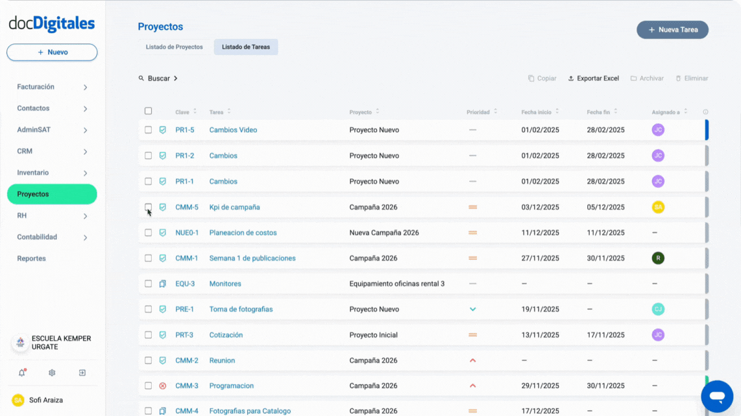Select all tasks with the header checkbox
Image resolution: width=741 pixels, height=416 pixels.
point(148,111)
